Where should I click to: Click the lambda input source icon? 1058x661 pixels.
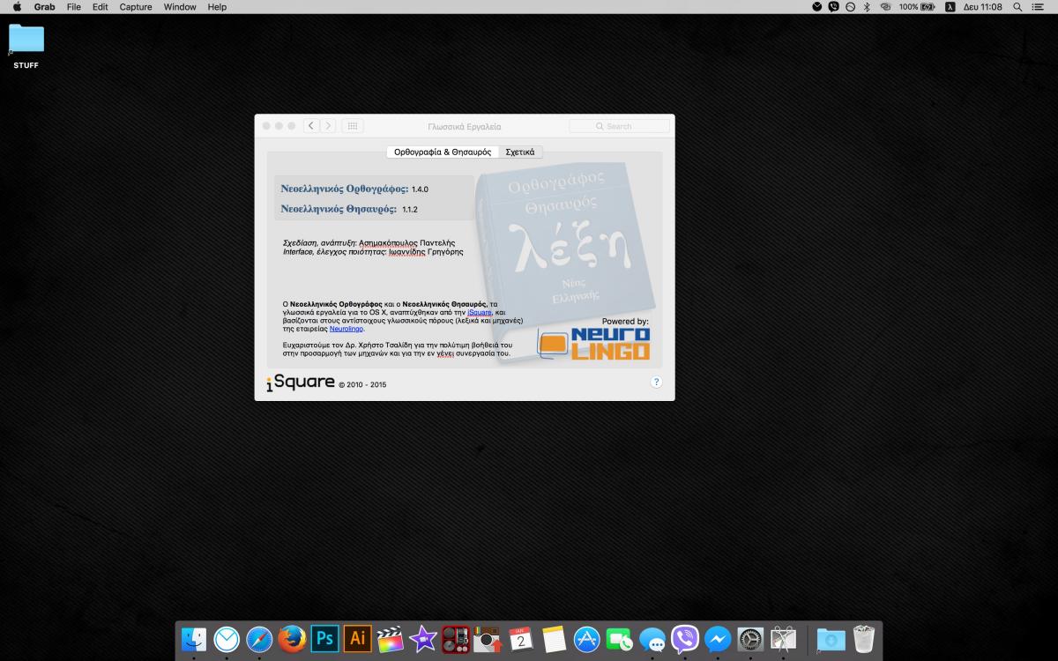tap(950, 6)
